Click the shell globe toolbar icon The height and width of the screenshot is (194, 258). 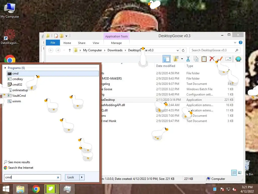(238, 59)
